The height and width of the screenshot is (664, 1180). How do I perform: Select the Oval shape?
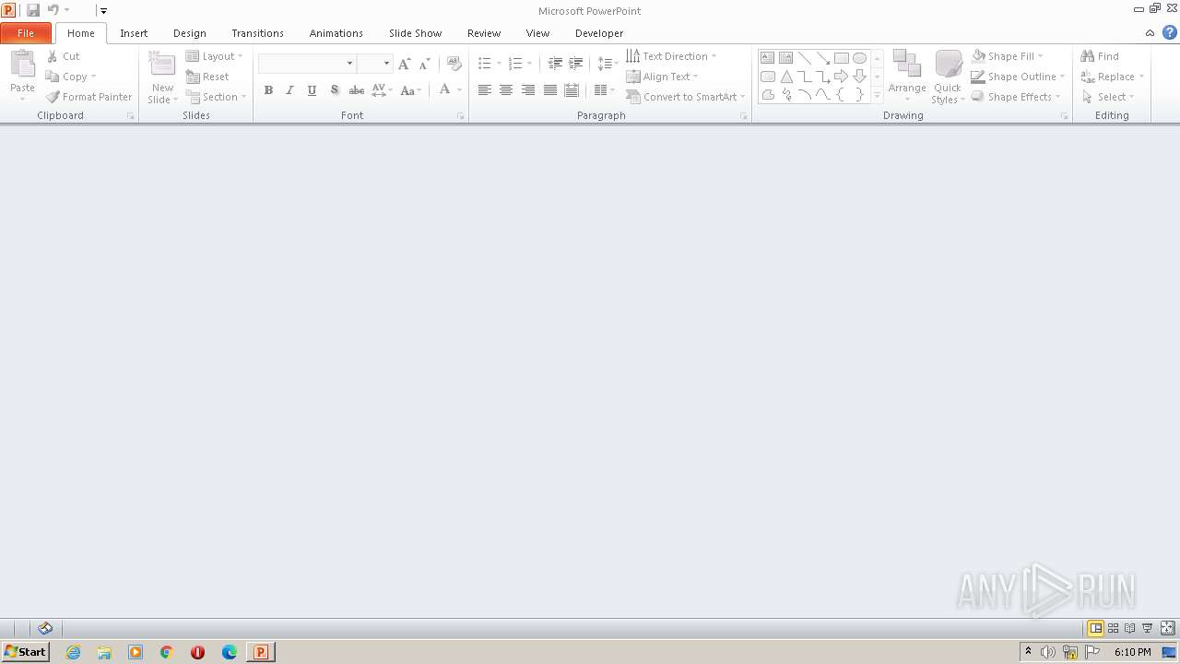pyautogui.click(x=859, y=57)
